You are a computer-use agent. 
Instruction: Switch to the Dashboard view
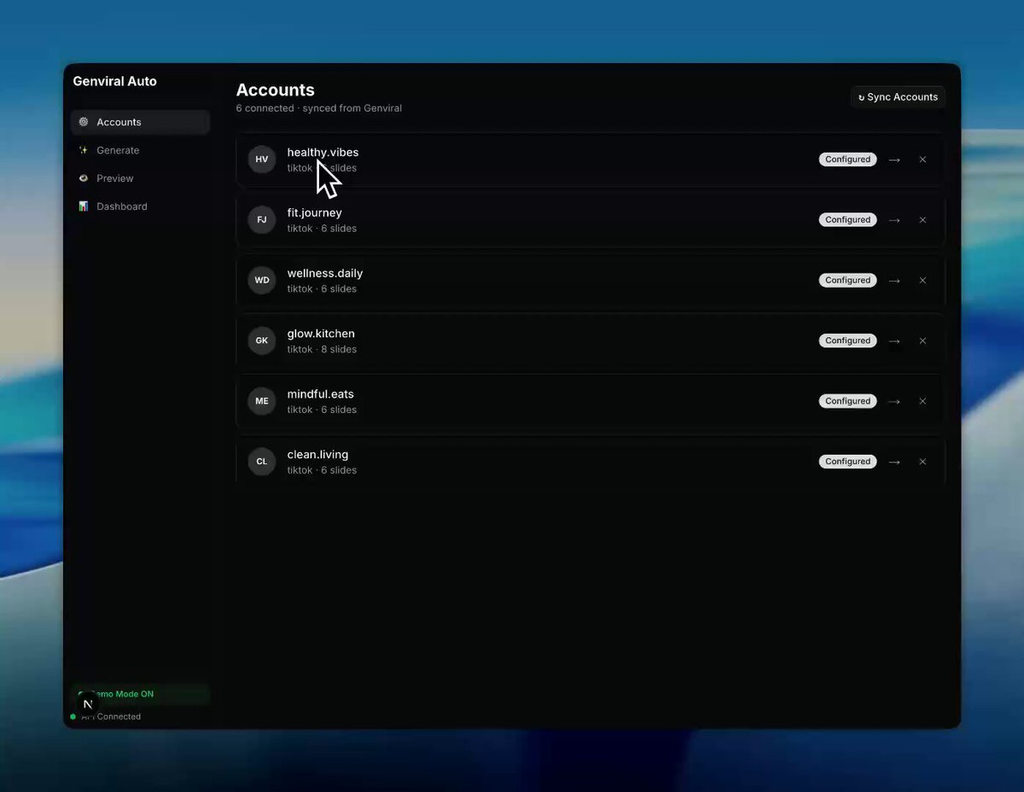click(121, 207)
